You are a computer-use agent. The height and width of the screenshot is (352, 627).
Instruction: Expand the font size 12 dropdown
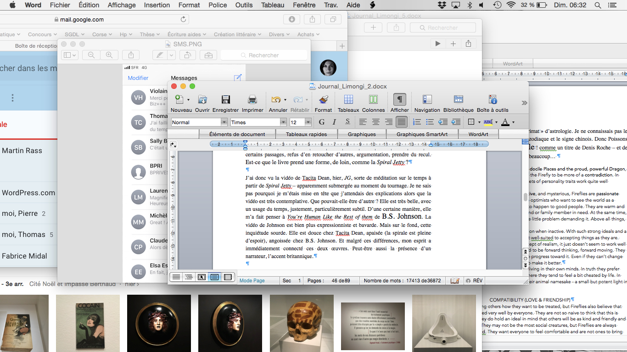[308, 122]
